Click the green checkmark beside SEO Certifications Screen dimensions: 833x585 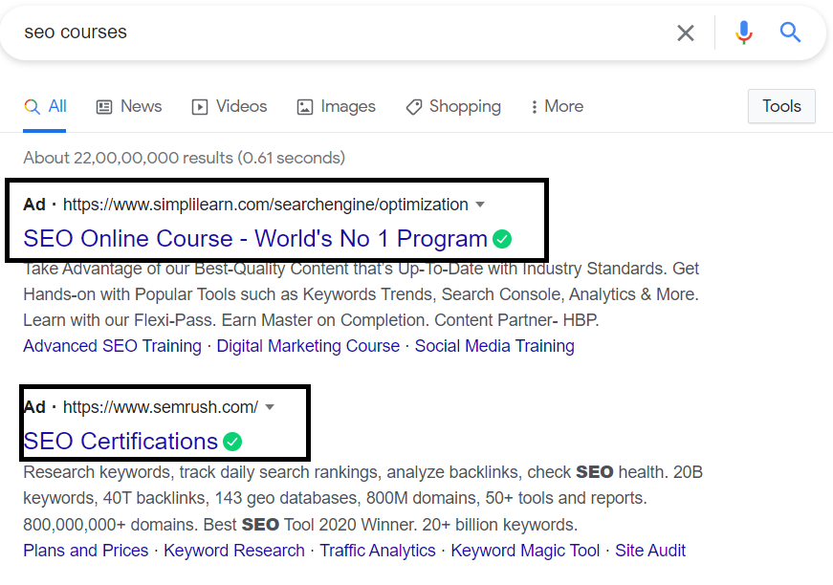tap(232, 442)
